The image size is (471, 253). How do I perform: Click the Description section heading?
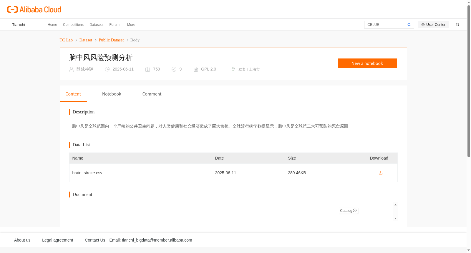pyautogui.click(x=84, y=112)
